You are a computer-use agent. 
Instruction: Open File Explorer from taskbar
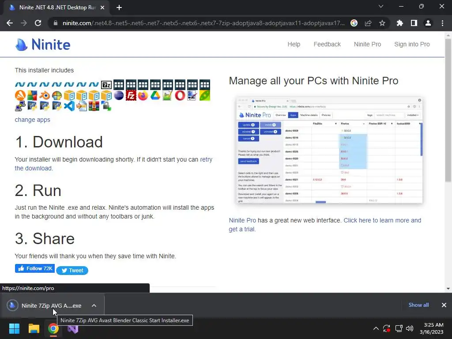34,328
